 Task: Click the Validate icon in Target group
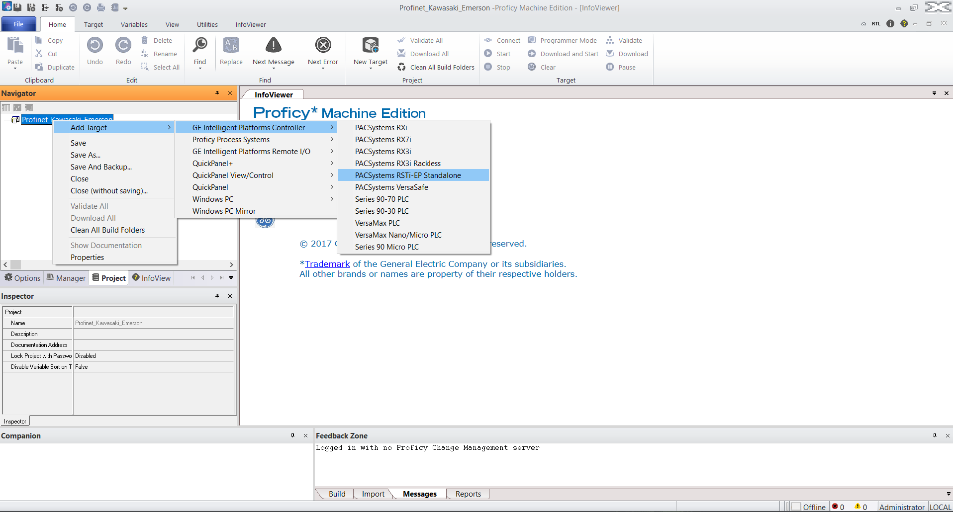coord(610,40)
